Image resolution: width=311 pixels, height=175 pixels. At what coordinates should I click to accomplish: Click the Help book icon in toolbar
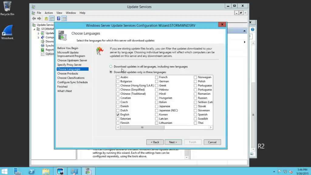point(59,19)
